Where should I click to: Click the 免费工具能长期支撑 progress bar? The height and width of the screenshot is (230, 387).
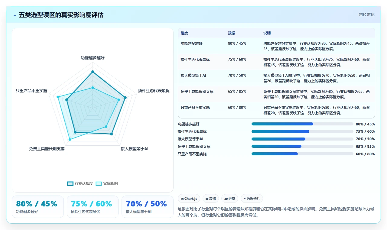[x=302, y=146]
